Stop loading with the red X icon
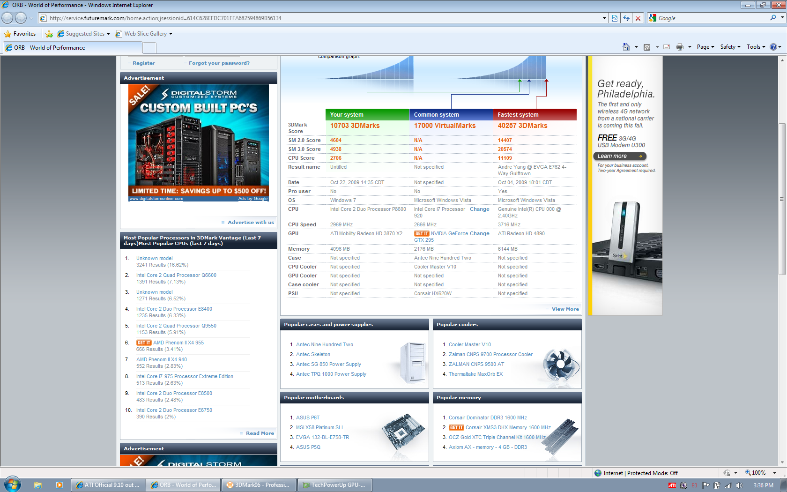Viewport: 787px width, 492px height. point(638,18)
